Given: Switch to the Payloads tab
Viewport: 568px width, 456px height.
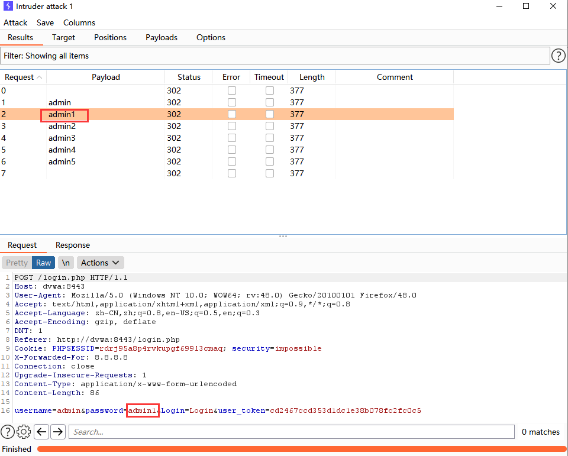Looking at the screenshot, I should pyautogui.click(x=161, y=37).
